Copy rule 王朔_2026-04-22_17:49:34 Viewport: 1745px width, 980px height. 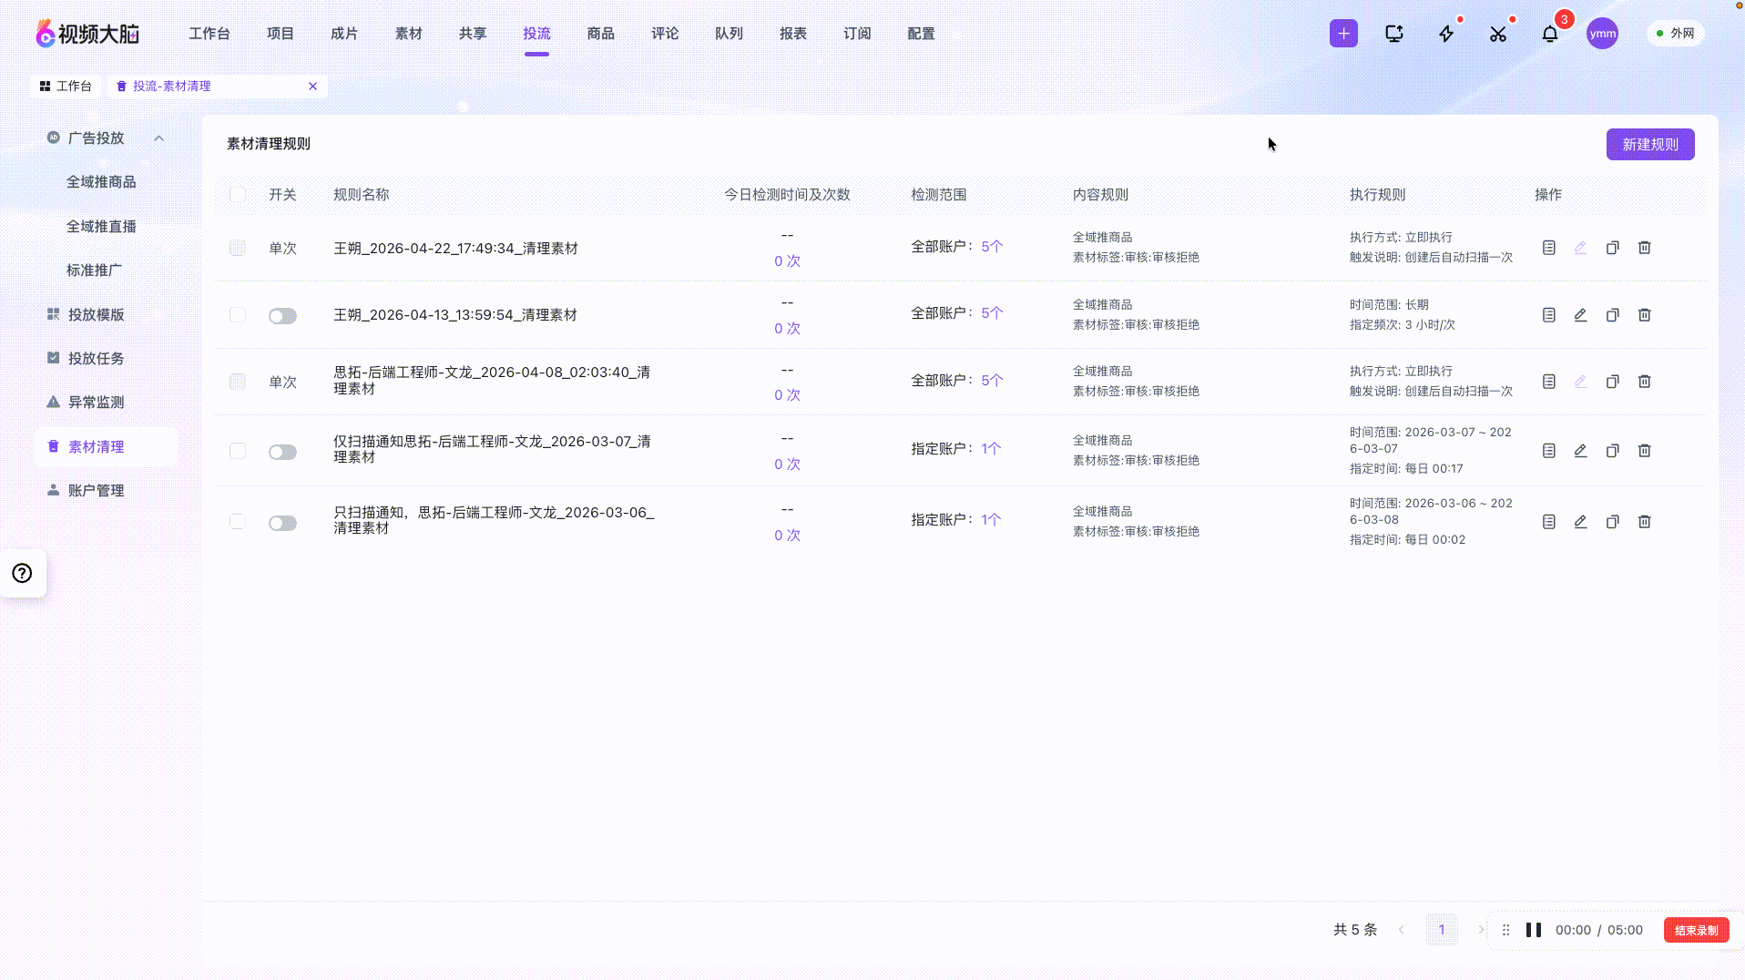1612,248
